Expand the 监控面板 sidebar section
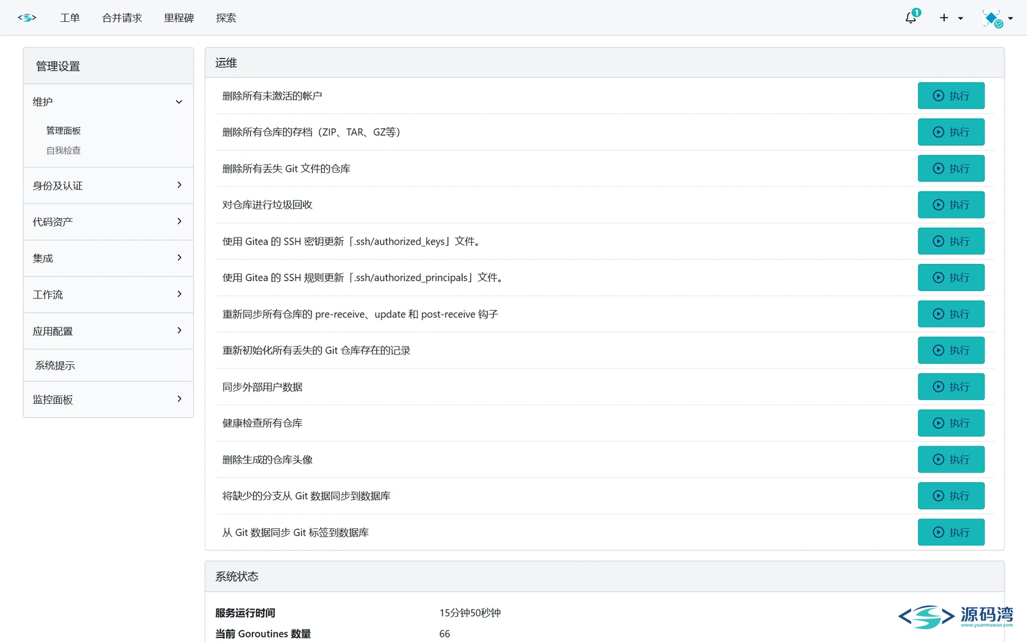Image resolution: width=1027 pixels, height=642 pixels. [108, 399]
